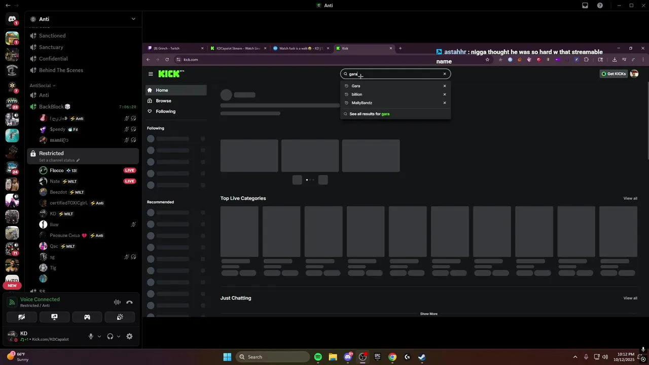Reload the kick.com page

coord(167,59)
